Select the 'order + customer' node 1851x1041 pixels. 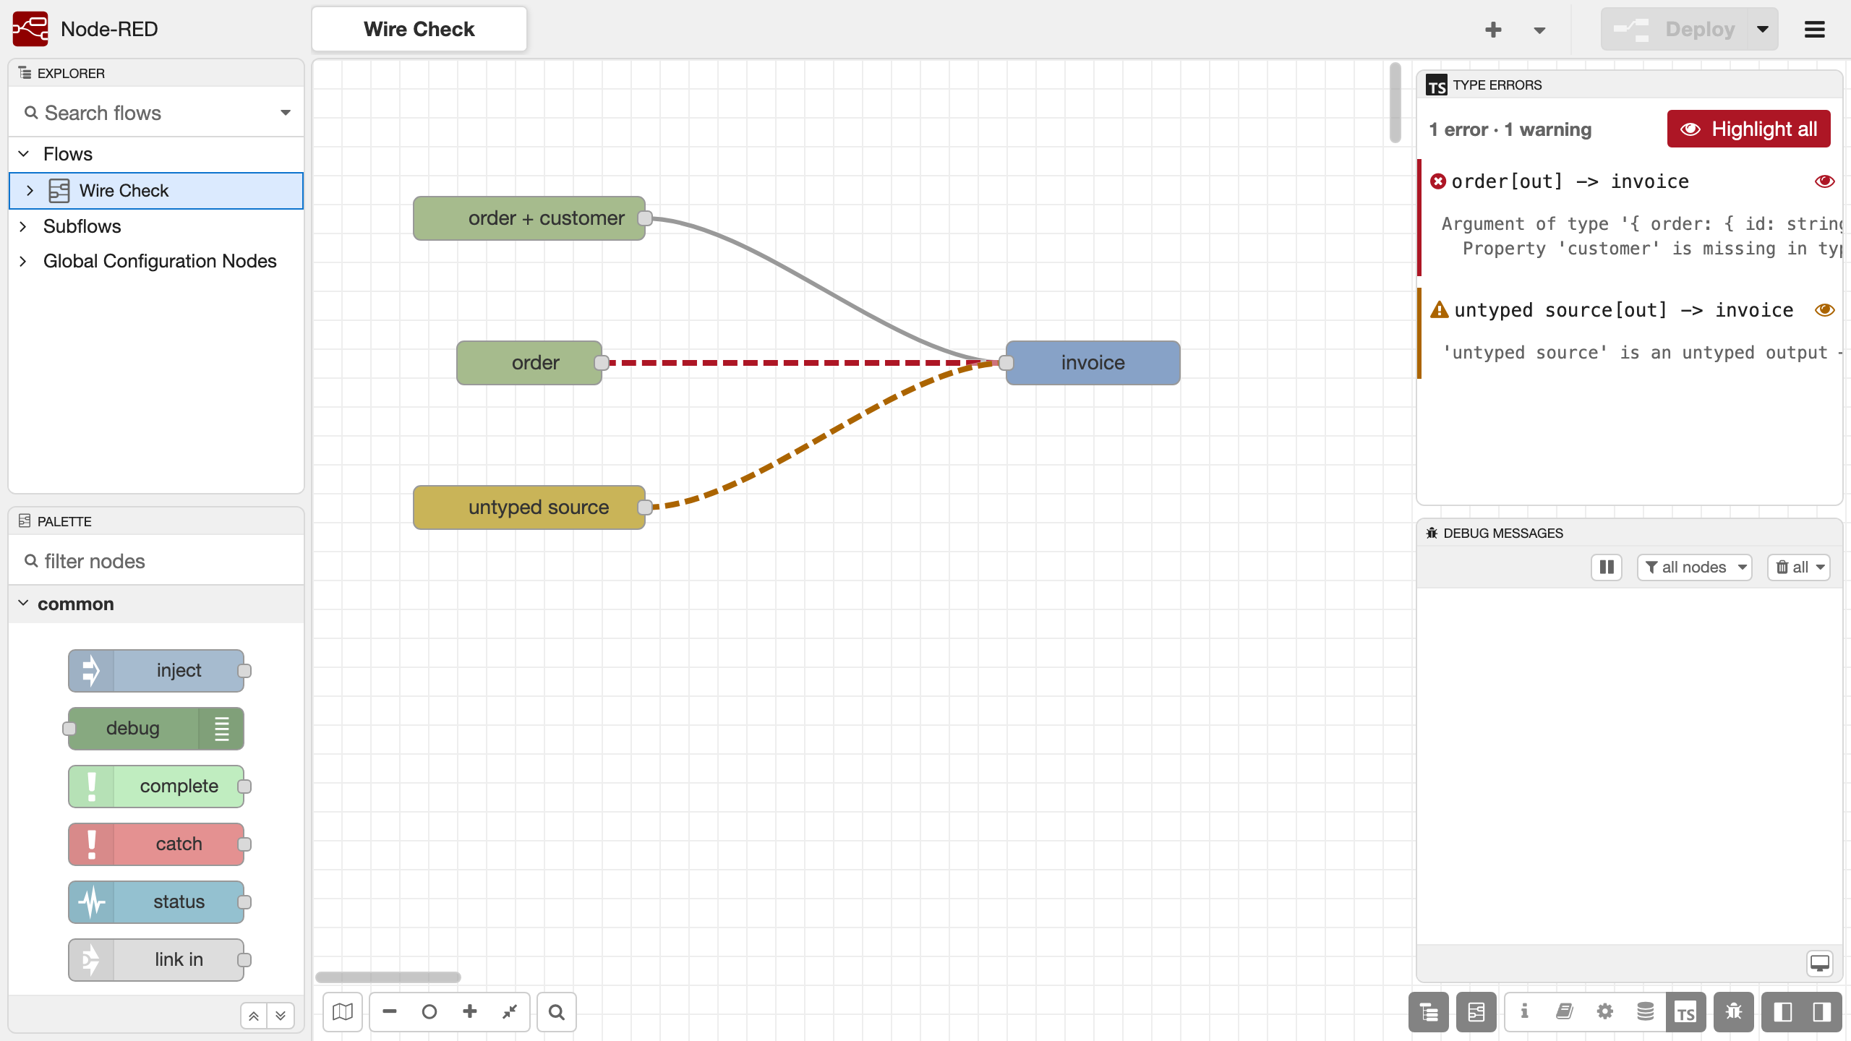529,218
